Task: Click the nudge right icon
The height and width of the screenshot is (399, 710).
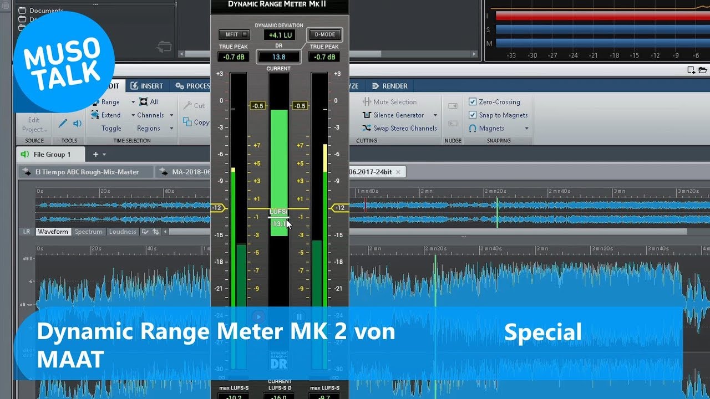Action: pos(453,123)
